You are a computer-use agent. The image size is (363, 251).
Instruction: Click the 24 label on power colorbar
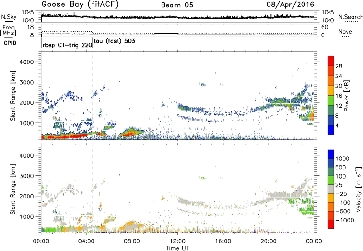click(338, 76)
